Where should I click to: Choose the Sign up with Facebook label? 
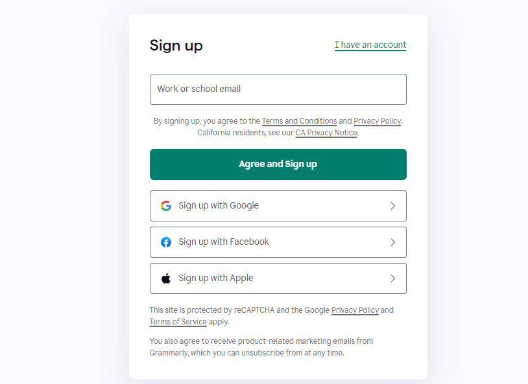tap(224, 242)
